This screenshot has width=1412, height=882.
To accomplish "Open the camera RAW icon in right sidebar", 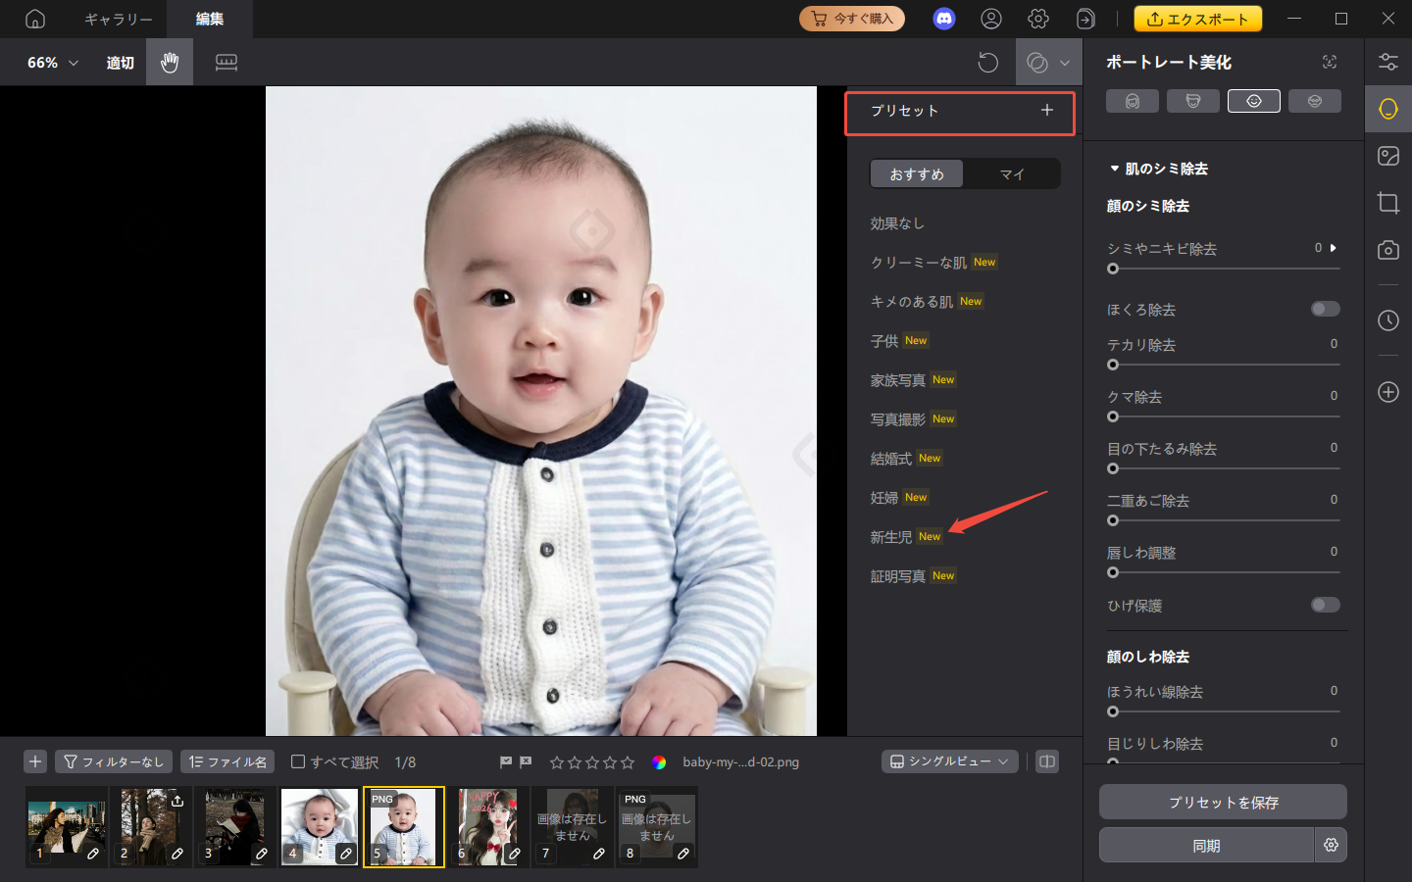I will point(1387,250).
